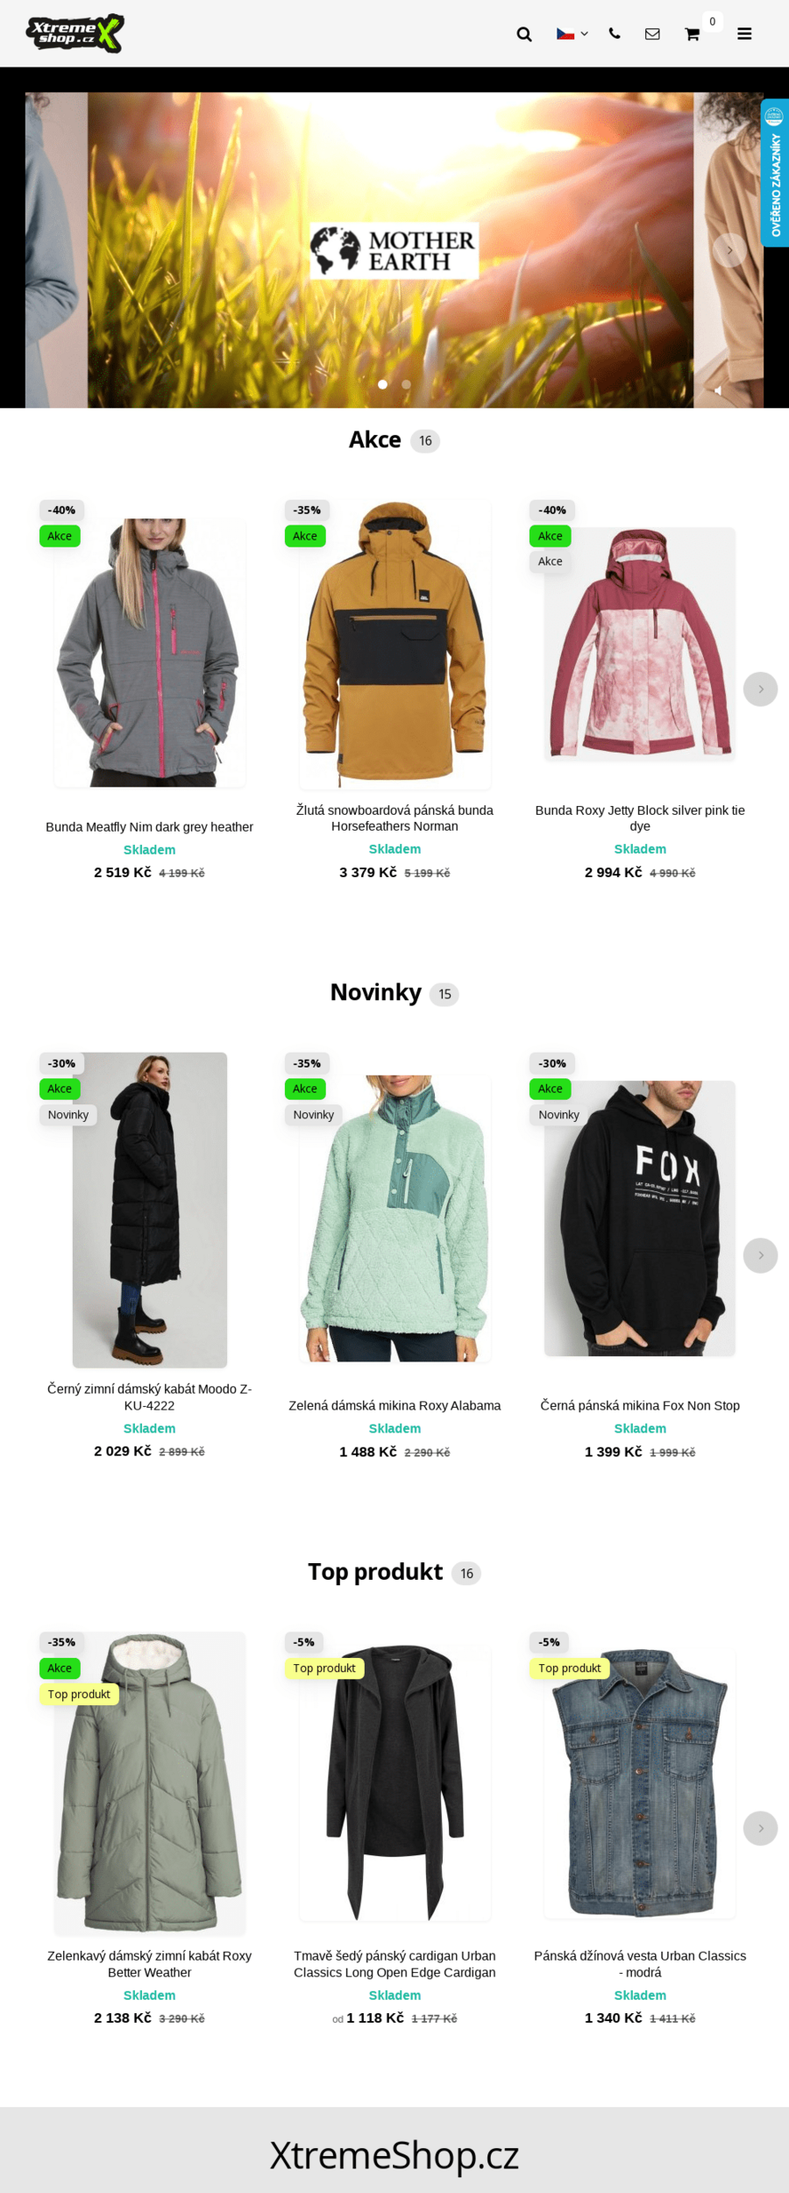
Task: Open the Ověřeno zákazníky side badge
Action: [774, 173]
